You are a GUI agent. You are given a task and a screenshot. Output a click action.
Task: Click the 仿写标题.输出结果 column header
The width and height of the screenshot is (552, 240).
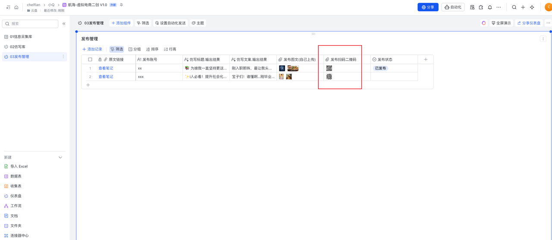tap(205, 59)
